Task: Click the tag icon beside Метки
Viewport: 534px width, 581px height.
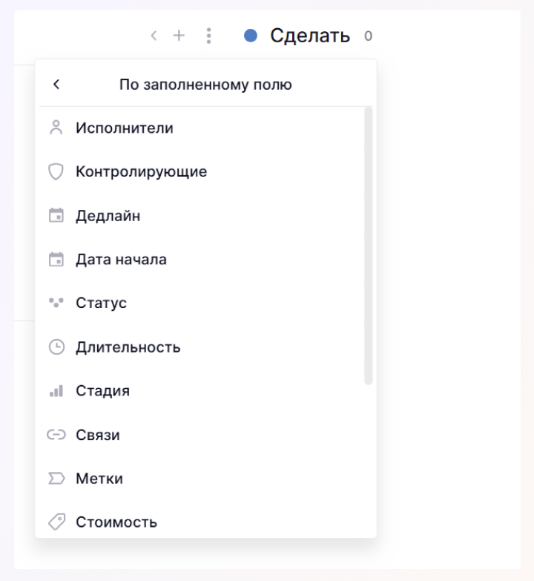Action: pyautogui.click(x=56, y=479)
